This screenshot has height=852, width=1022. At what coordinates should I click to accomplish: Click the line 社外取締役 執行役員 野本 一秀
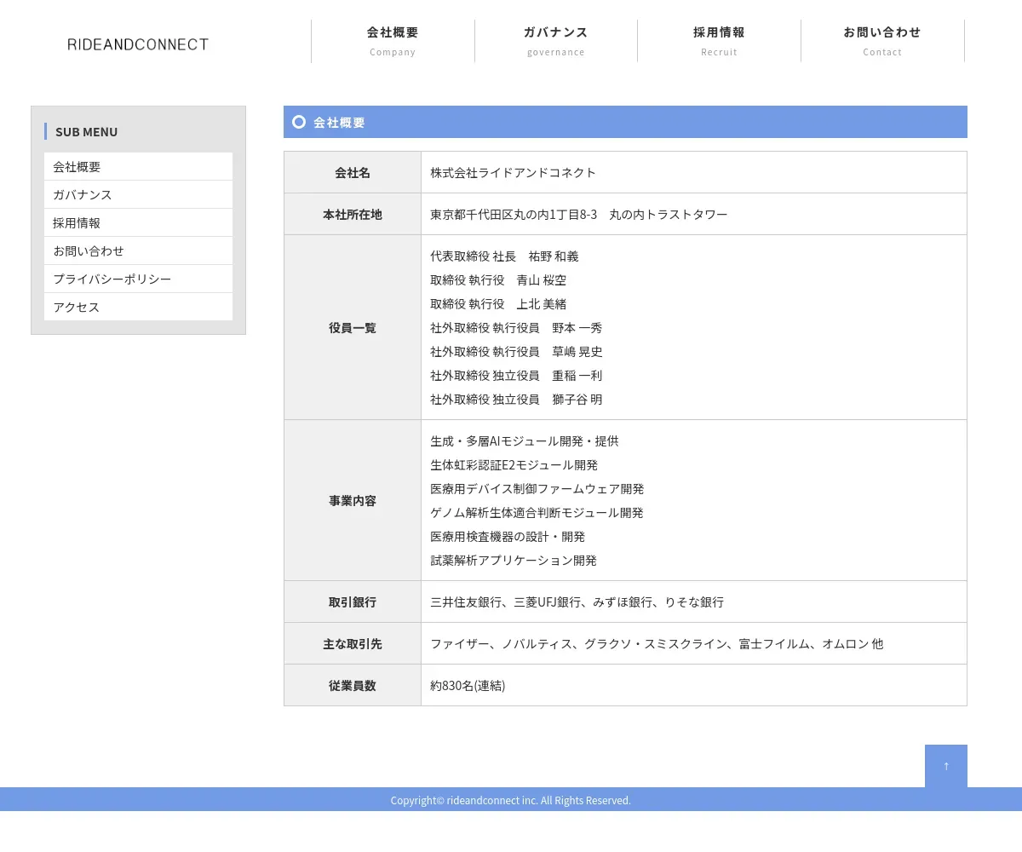(x=516, y=327)
